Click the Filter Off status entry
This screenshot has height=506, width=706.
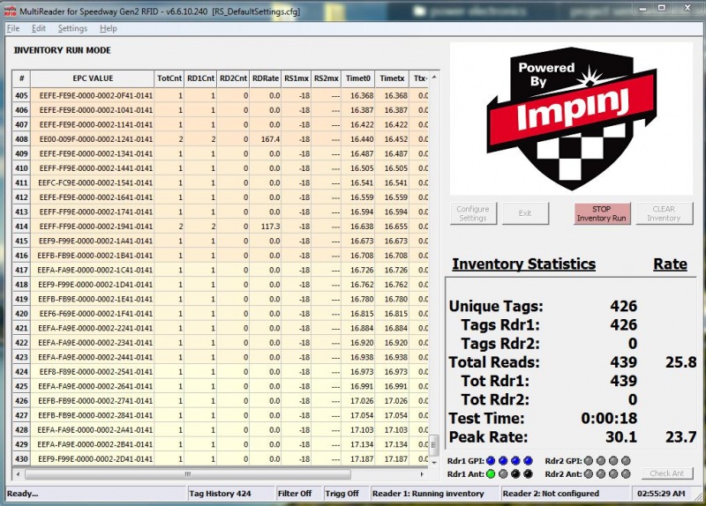(x=297, y=494)
